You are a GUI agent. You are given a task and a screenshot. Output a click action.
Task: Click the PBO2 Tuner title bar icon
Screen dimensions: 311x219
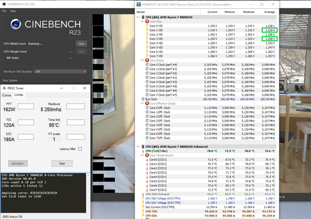(4, 88)
